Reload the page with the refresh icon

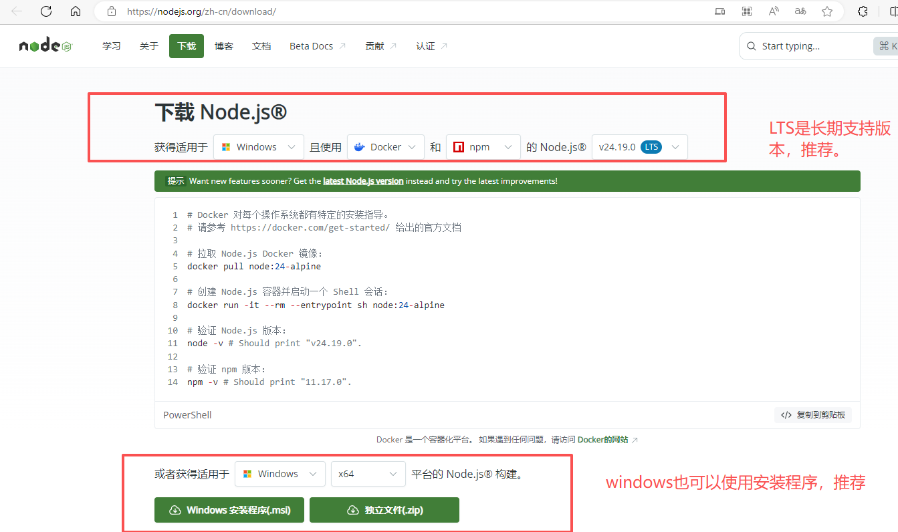coord(46,11)
